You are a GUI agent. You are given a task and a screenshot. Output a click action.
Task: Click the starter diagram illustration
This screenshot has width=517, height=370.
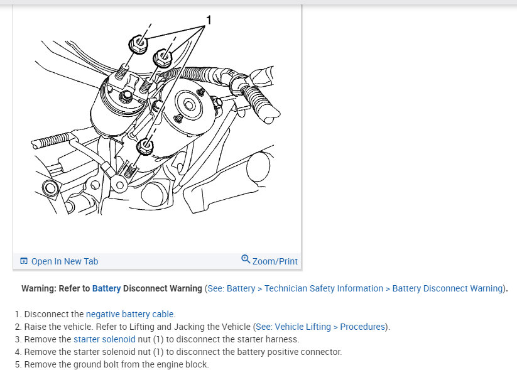point(157,116)
